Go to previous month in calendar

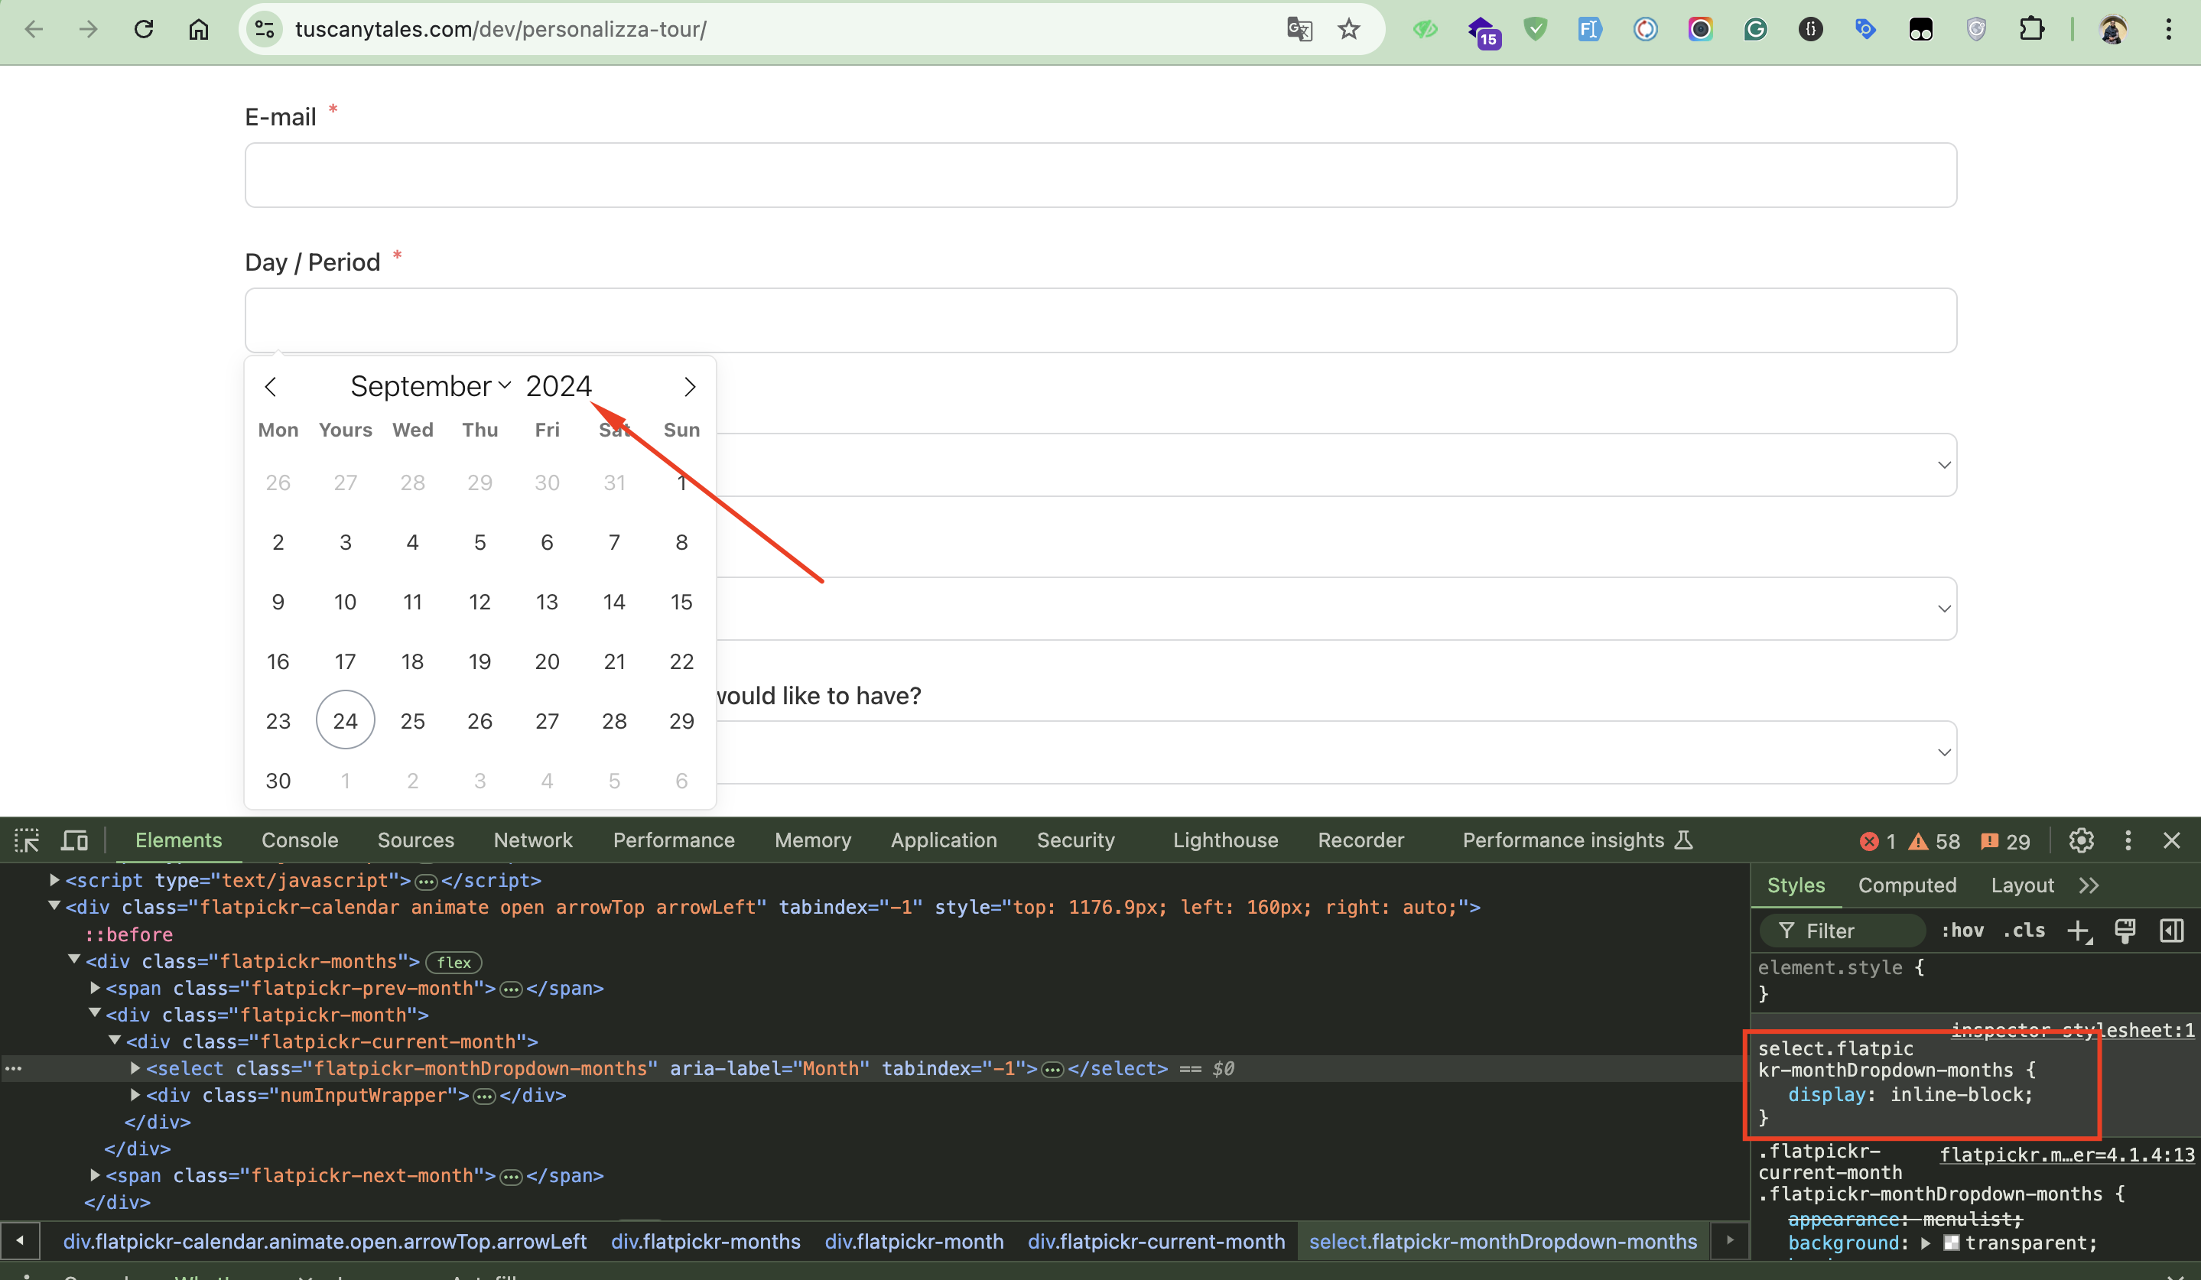point(271,386)
